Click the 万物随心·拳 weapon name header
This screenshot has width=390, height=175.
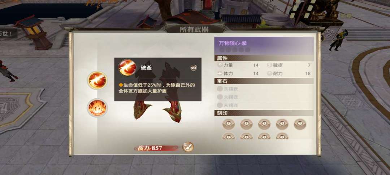point(264,46)
